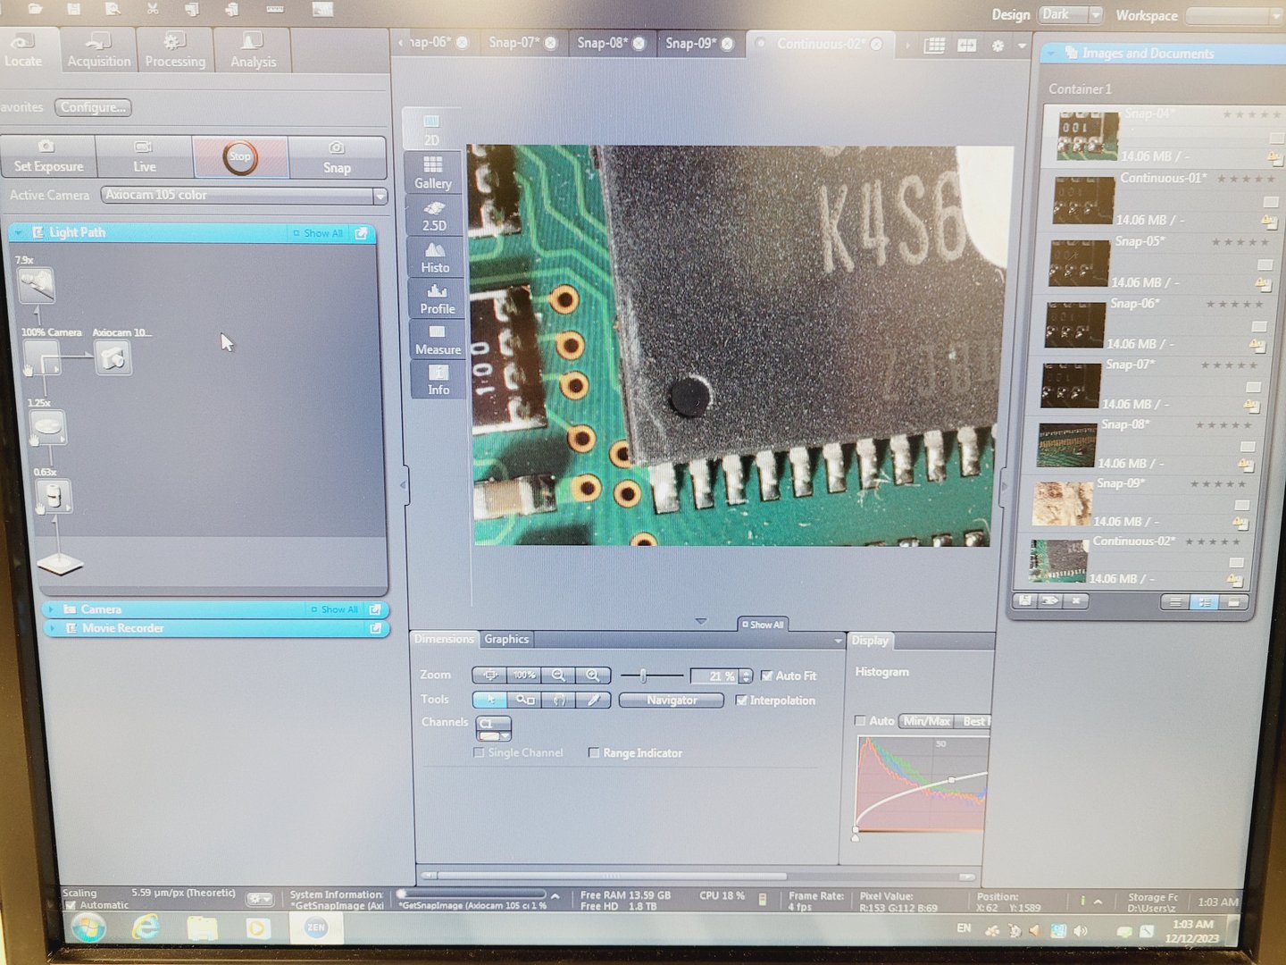Toggle the Automatic scaling checkbox

pyautogui.click(x=71, y=905)
